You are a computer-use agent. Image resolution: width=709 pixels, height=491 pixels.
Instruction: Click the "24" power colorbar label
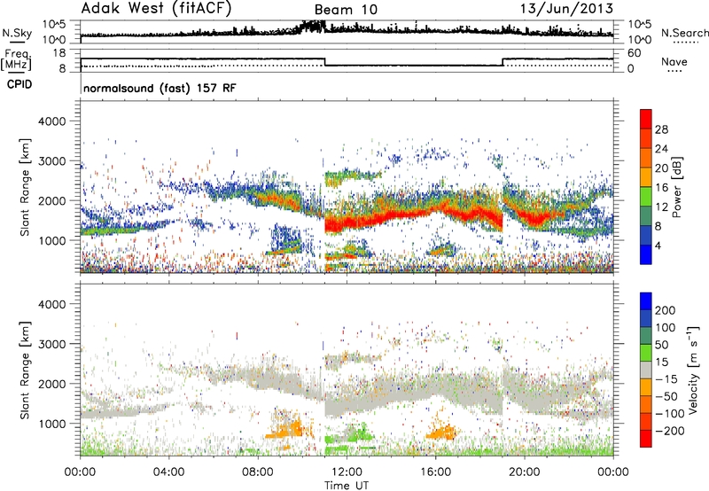[661, 149]
